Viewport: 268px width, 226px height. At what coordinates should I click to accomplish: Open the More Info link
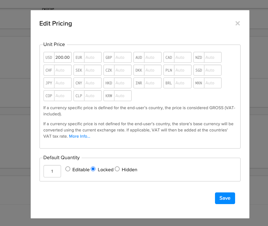79,136
